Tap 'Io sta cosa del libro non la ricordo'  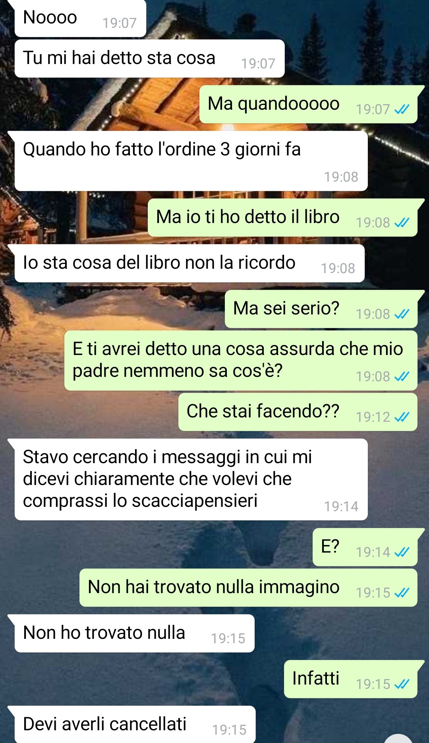click(189, 263)
